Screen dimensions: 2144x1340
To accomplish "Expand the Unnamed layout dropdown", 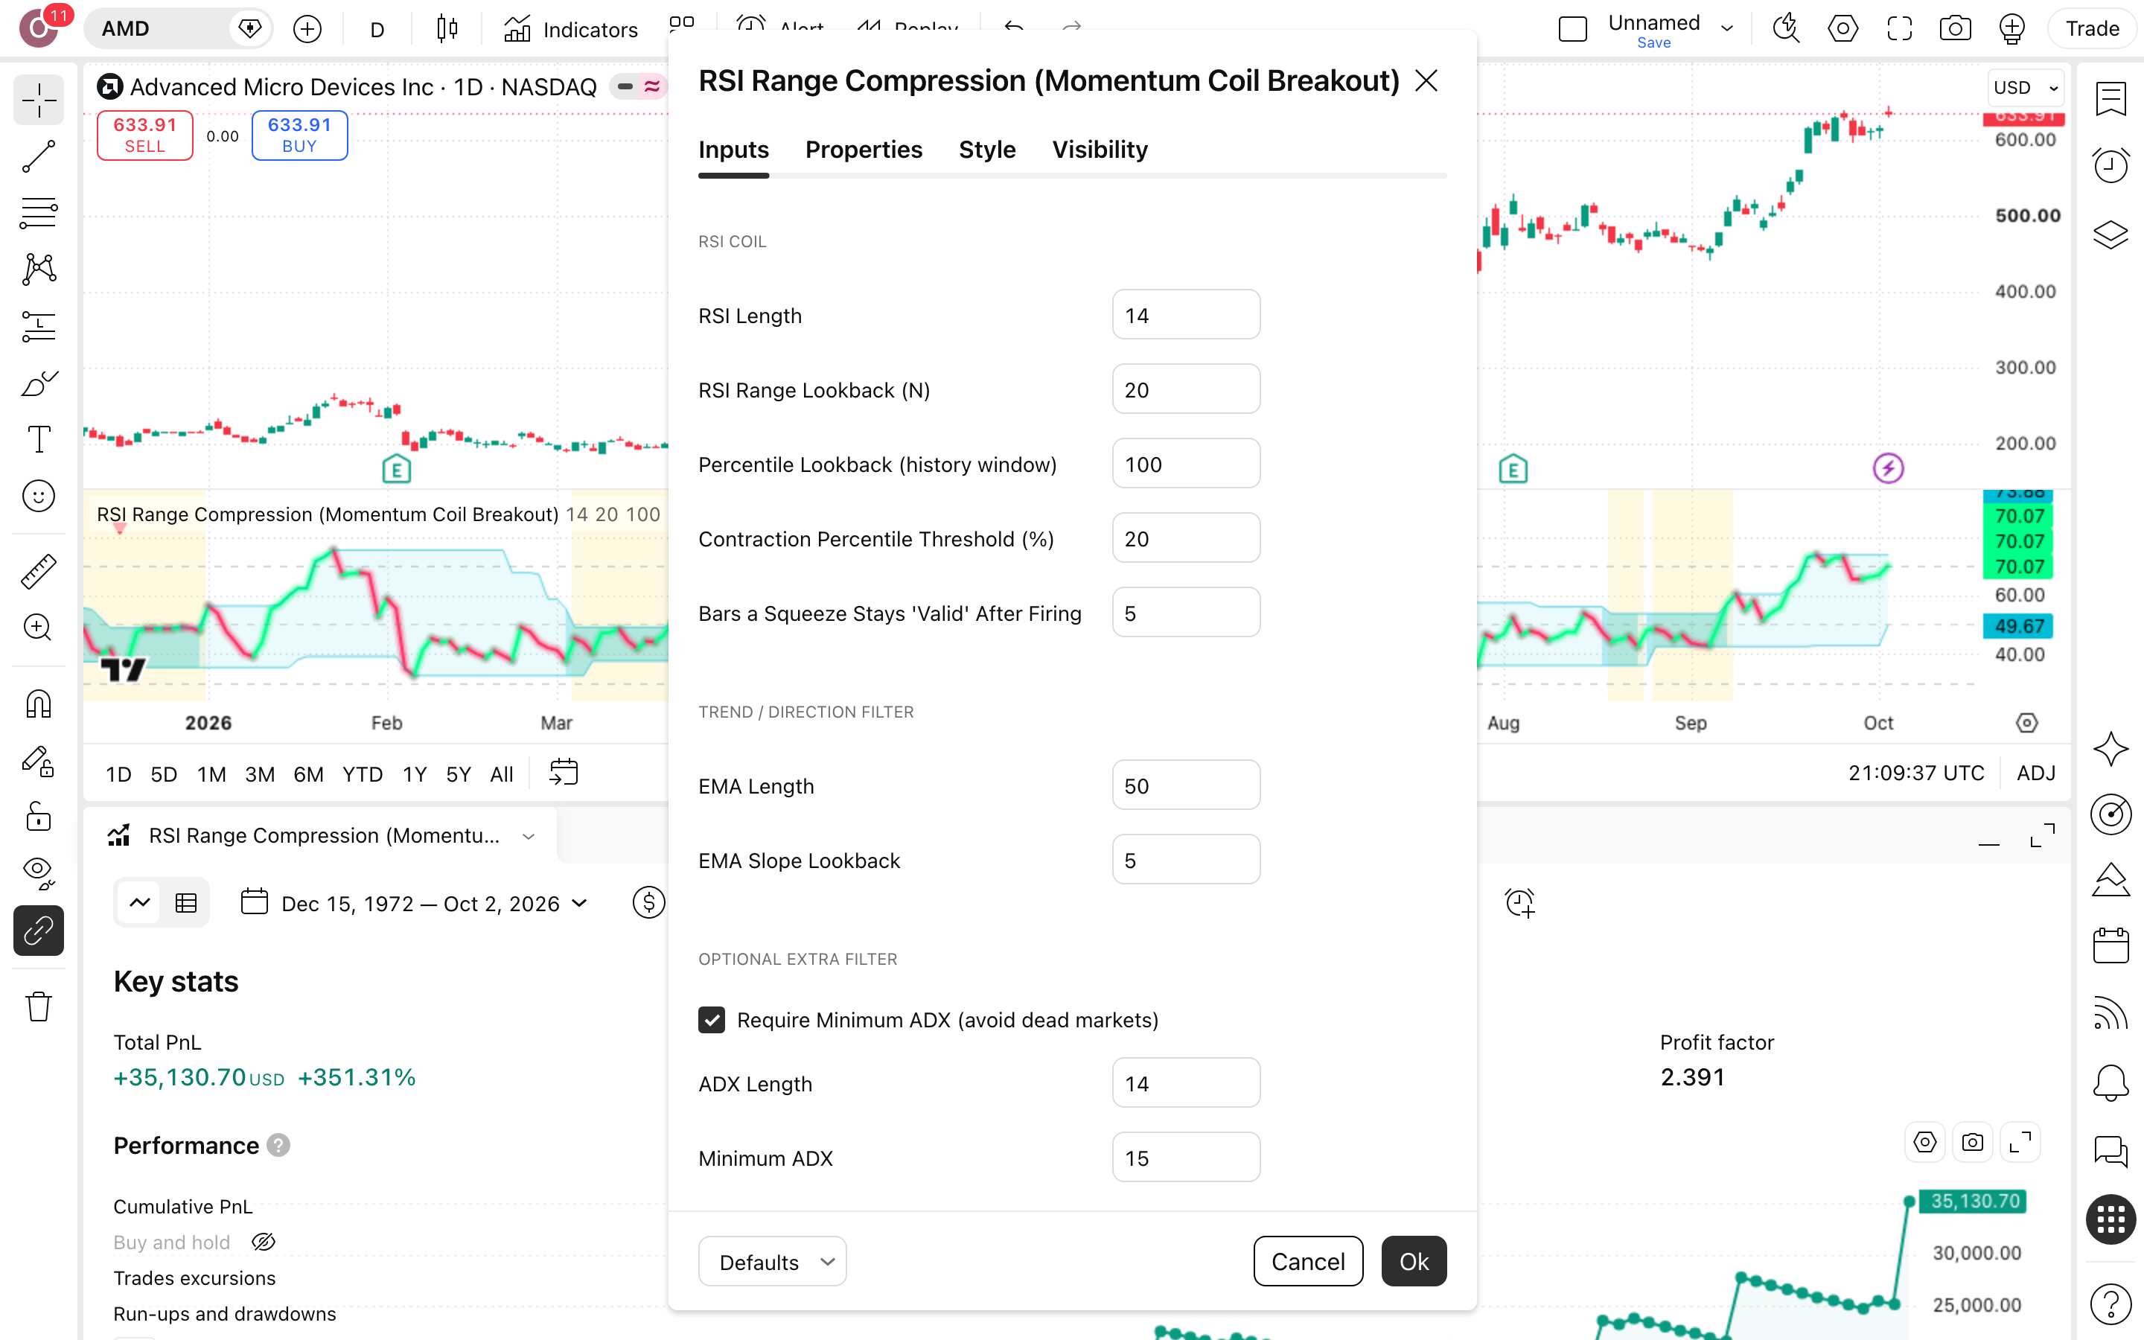I will click(1726, 28).
